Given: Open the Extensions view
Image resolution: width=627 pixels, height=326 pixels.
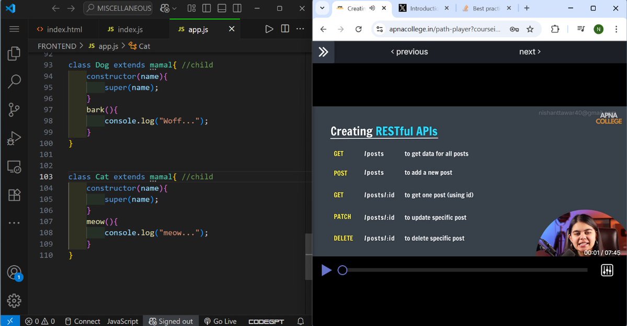Looking at the screenshot, I should pos(14,195).
